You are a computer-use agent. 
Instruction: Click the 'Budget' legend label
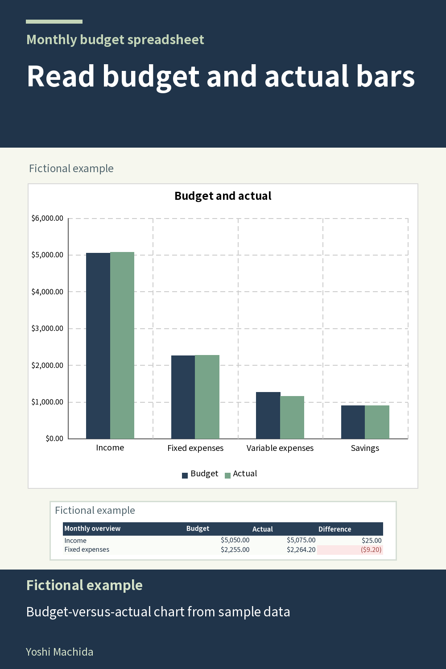click(204, 474)
